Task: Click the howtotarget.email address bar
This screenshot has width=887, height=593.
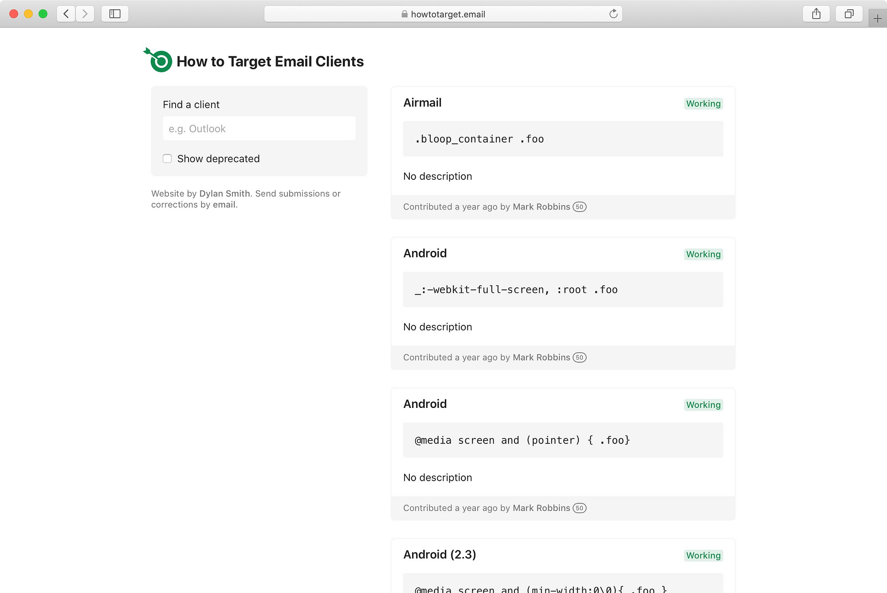Action: tap(443, 14)
